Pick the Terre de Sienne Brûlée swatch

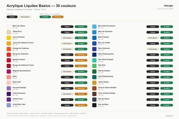(95, 88)
